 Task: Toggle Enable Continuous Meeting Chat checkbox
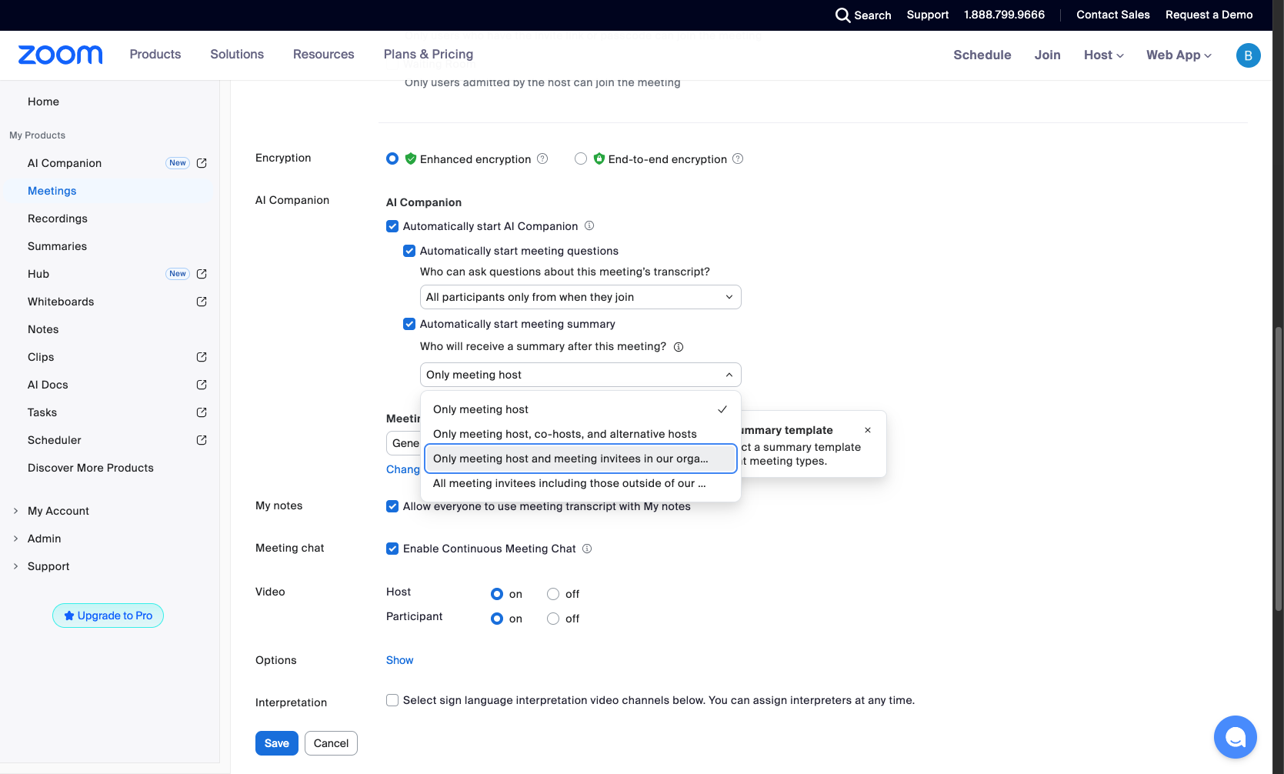pyautogui.click(x=392, y=549)
